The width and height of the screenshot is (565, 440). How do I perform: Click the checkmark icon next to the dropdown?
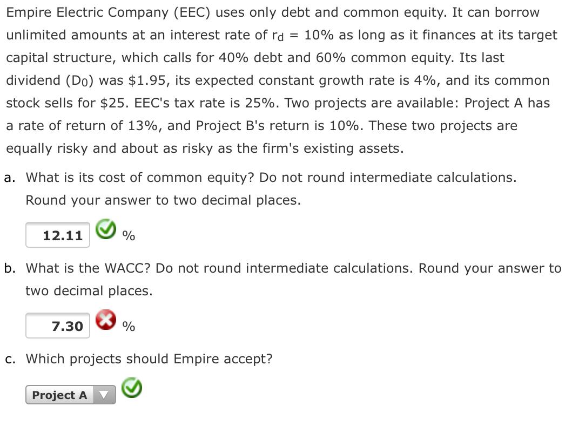coord(132,388)
